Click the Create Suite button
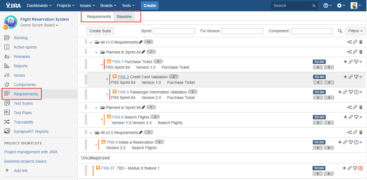367x180 pixels. [100, 31]
